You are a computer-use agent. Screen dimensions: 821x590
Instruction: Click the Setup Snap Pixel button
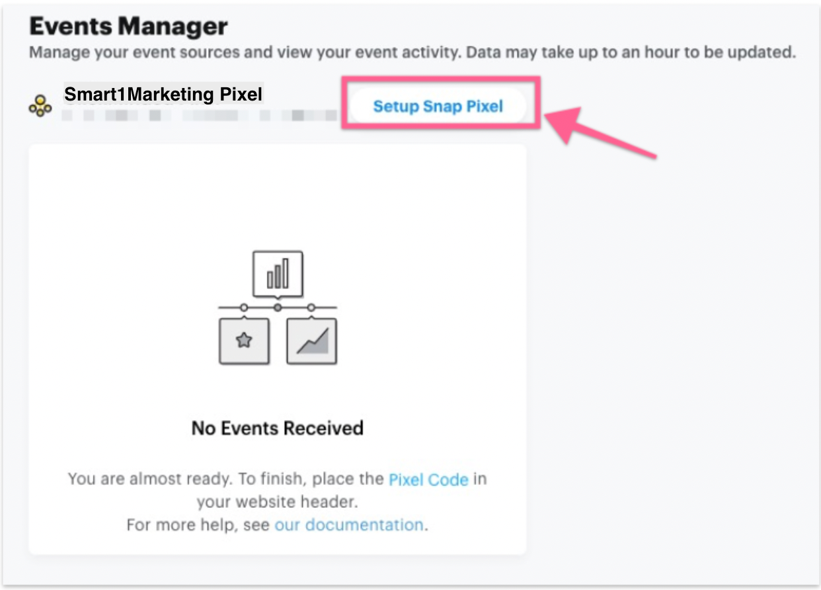point(438,106)
